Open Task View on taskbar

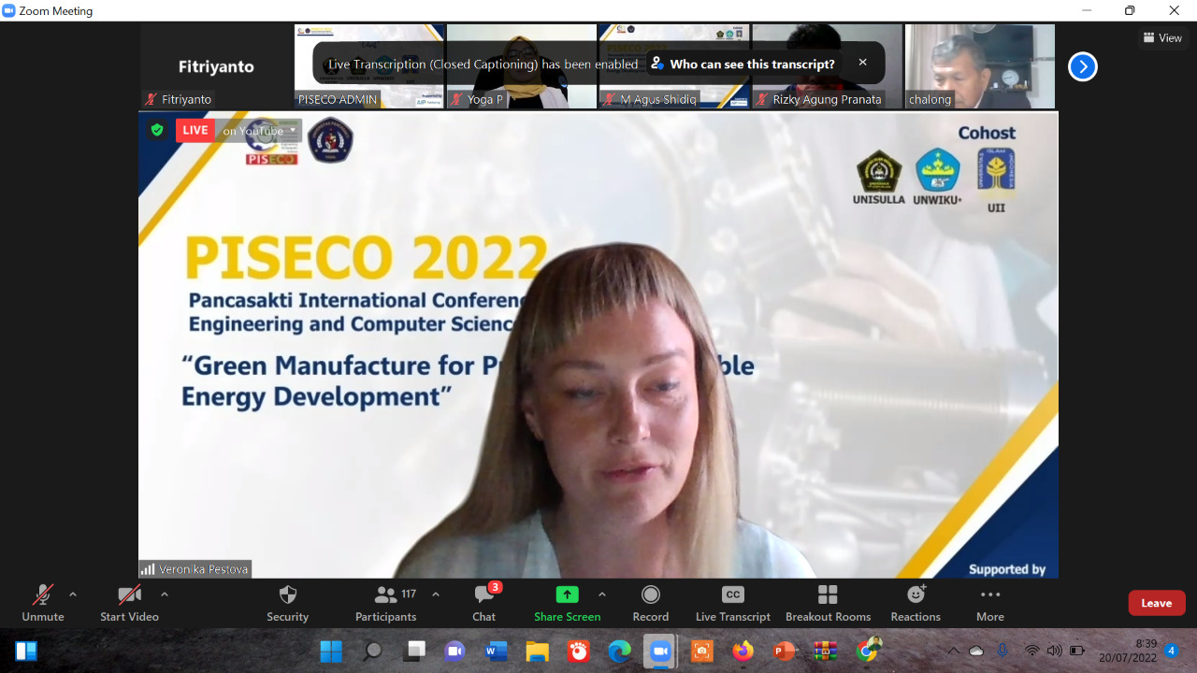(414, 651)
